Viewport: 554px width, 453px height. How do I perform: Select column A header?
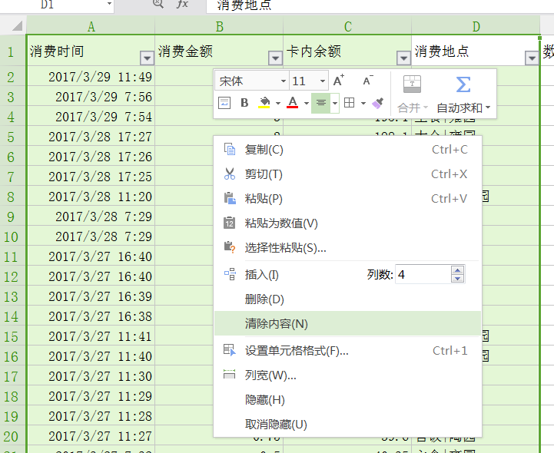coord(91,26)
